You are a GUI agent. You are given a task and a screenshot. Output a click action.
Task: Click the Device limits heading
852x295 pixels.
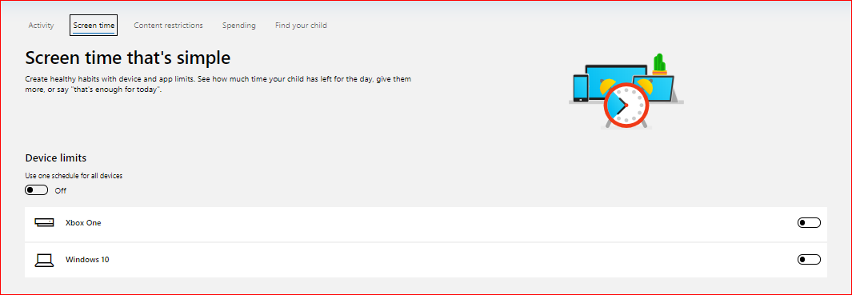point(56,158)
